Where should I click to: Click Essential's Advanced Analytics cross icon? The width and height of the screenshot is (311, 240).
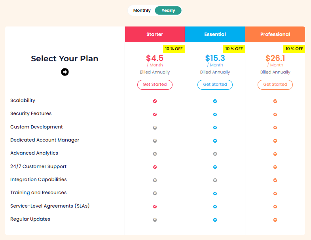point(215,154)
